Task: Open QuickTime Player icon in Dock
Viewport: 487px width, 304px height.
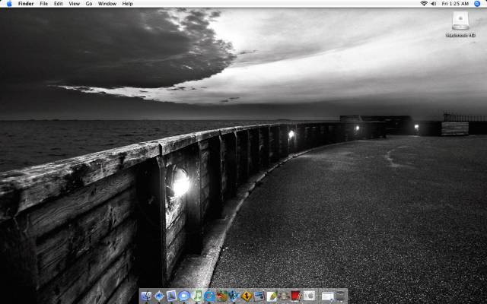Action: click(x=209, y=296)
